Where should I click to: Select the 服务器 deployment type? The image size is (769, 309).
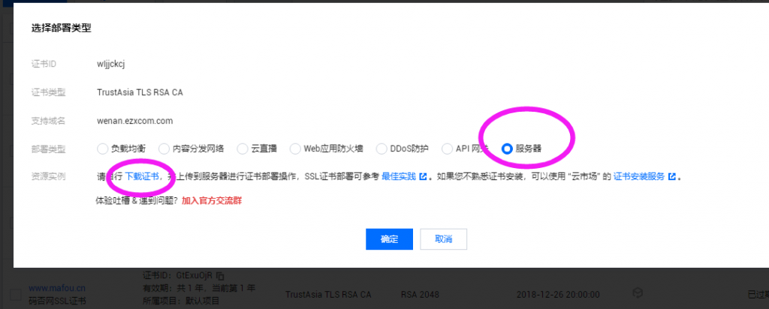click(508, 148)
